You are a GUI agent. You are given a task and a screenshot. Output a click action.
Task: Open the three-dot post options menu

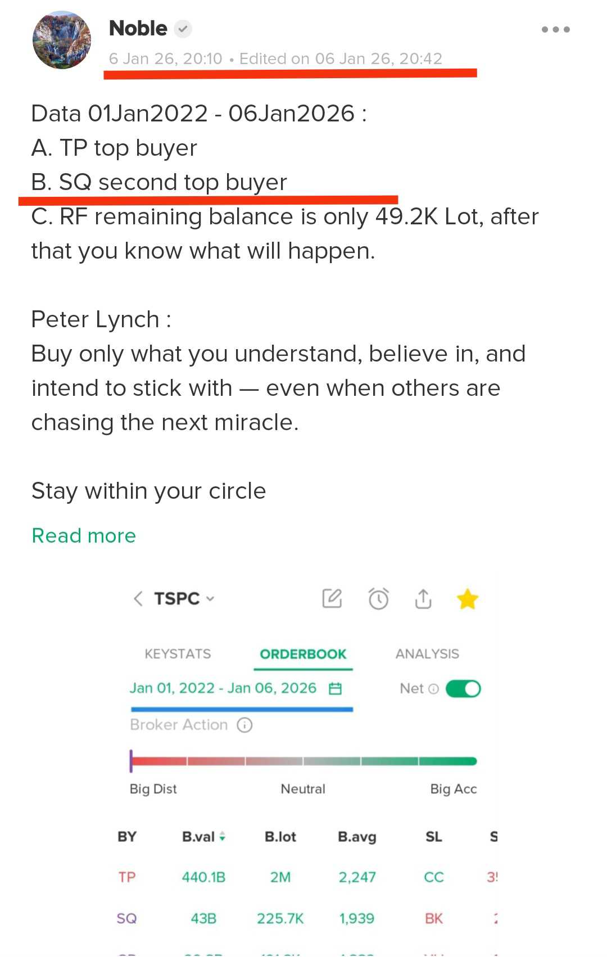(x=555, y=29)
